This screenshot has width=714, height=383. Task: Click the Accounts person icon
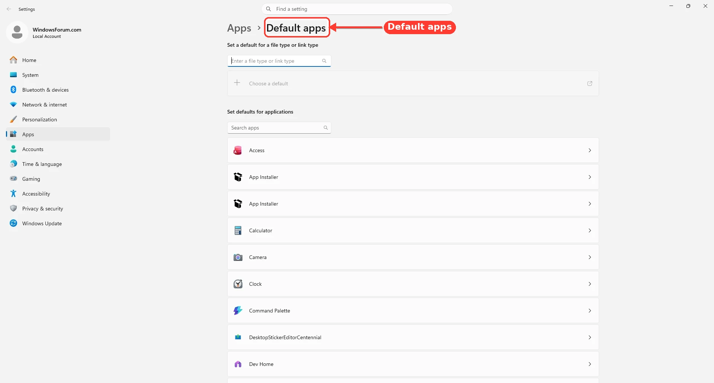tap(13, 149)
